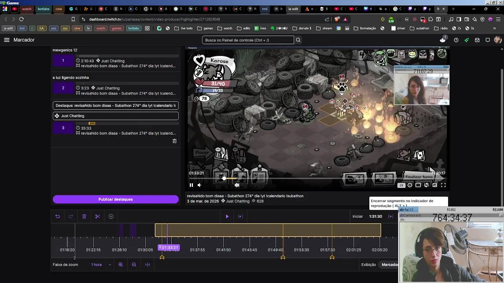Share page icon in address bar
Viewport: 504px width, 283px height.
(x=327, y=19)
